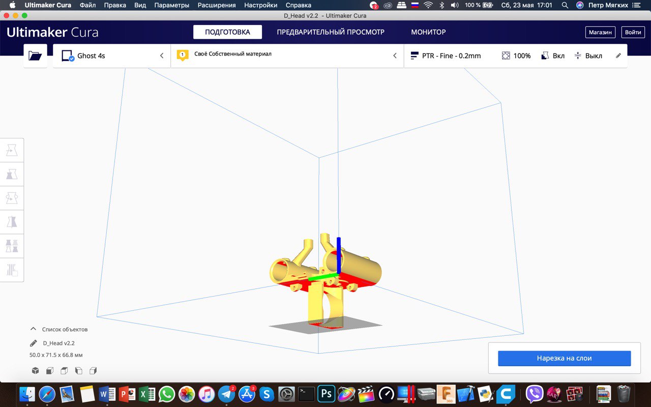This screenshot has height=407, width=651.
Task: Open Terminal from the Dock
Action: (x=306, y=393)
